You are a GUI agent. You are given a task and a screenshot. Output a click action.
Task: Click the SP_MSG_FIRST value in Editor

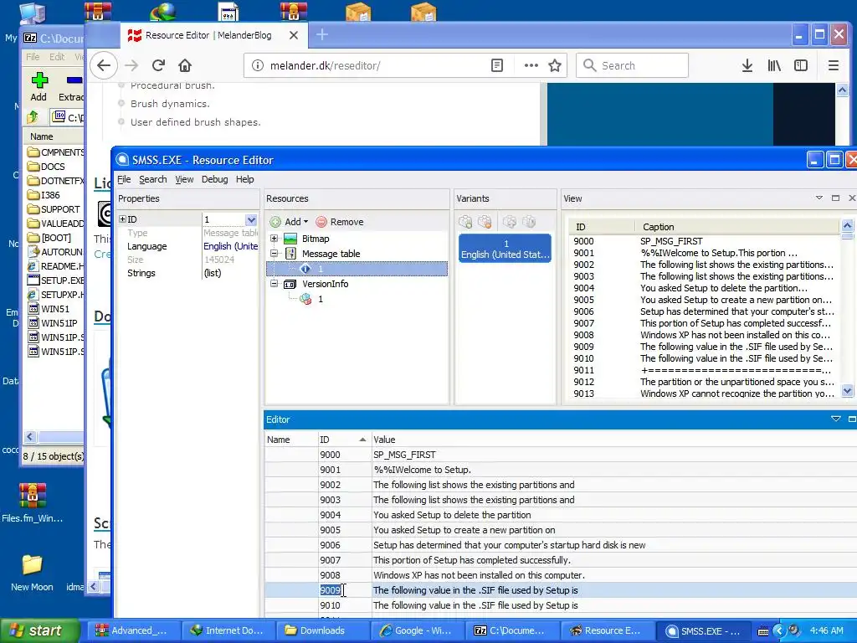coord(404,455)
